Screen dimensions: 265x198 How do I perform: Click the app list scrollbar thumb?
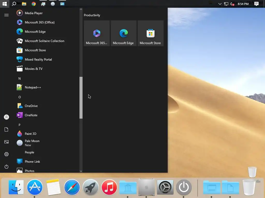[x=81, y=98]
